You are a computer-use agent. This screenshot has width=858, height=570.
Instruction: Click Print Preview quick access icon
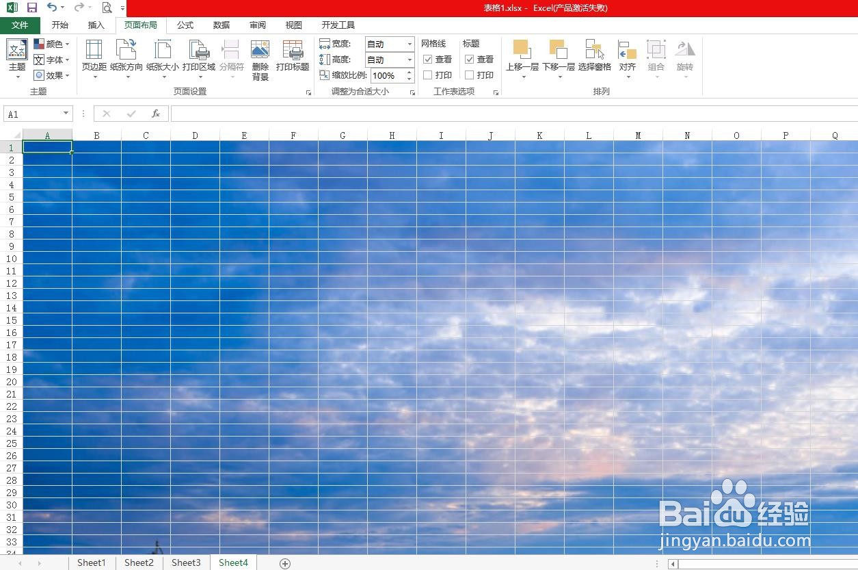(107, 8)
